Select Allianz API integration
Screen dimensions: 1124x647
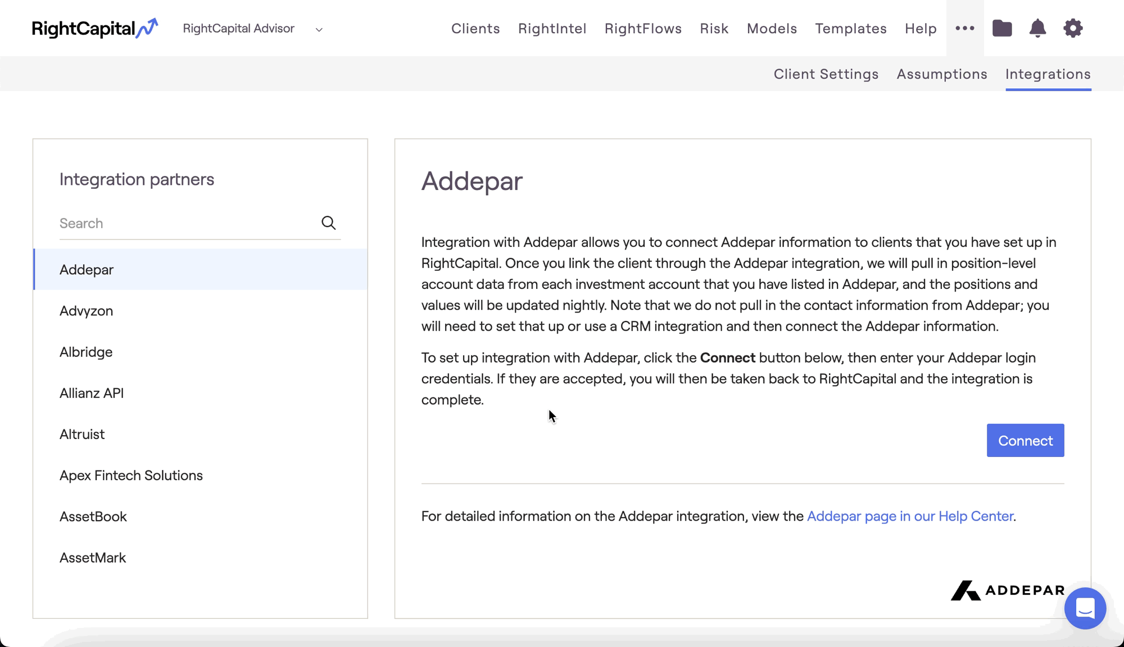click(201, 393)
